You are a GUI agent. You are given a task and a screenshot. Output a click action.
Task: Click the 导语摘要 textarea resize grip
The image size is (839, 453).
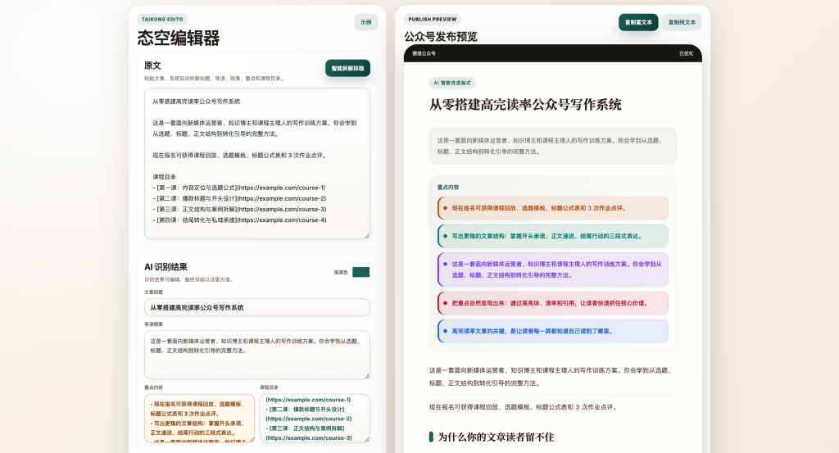click(x=367, y=376)
